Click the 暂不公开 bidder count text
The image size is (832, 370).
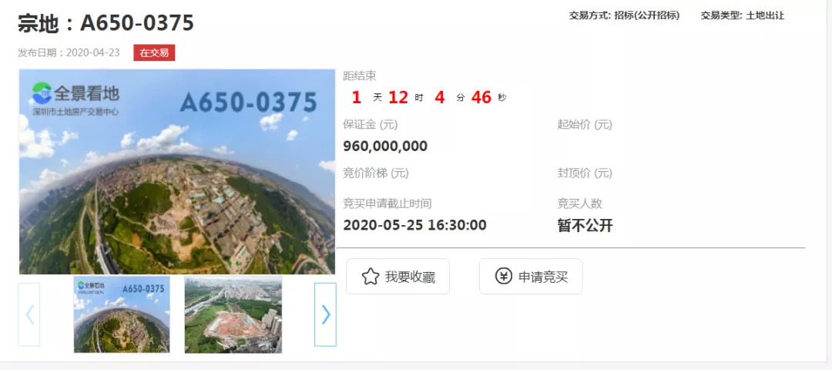pos(585,226)
